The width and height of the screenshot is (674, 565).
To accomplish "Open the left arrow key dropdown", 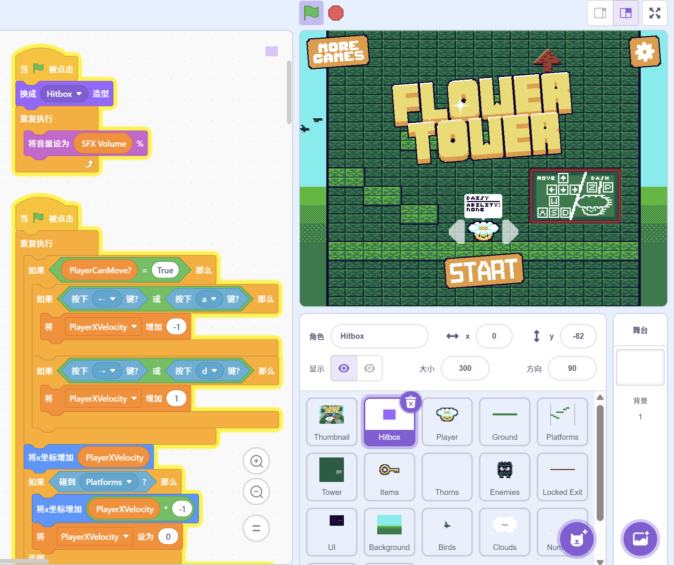I will tap(107, 299).
